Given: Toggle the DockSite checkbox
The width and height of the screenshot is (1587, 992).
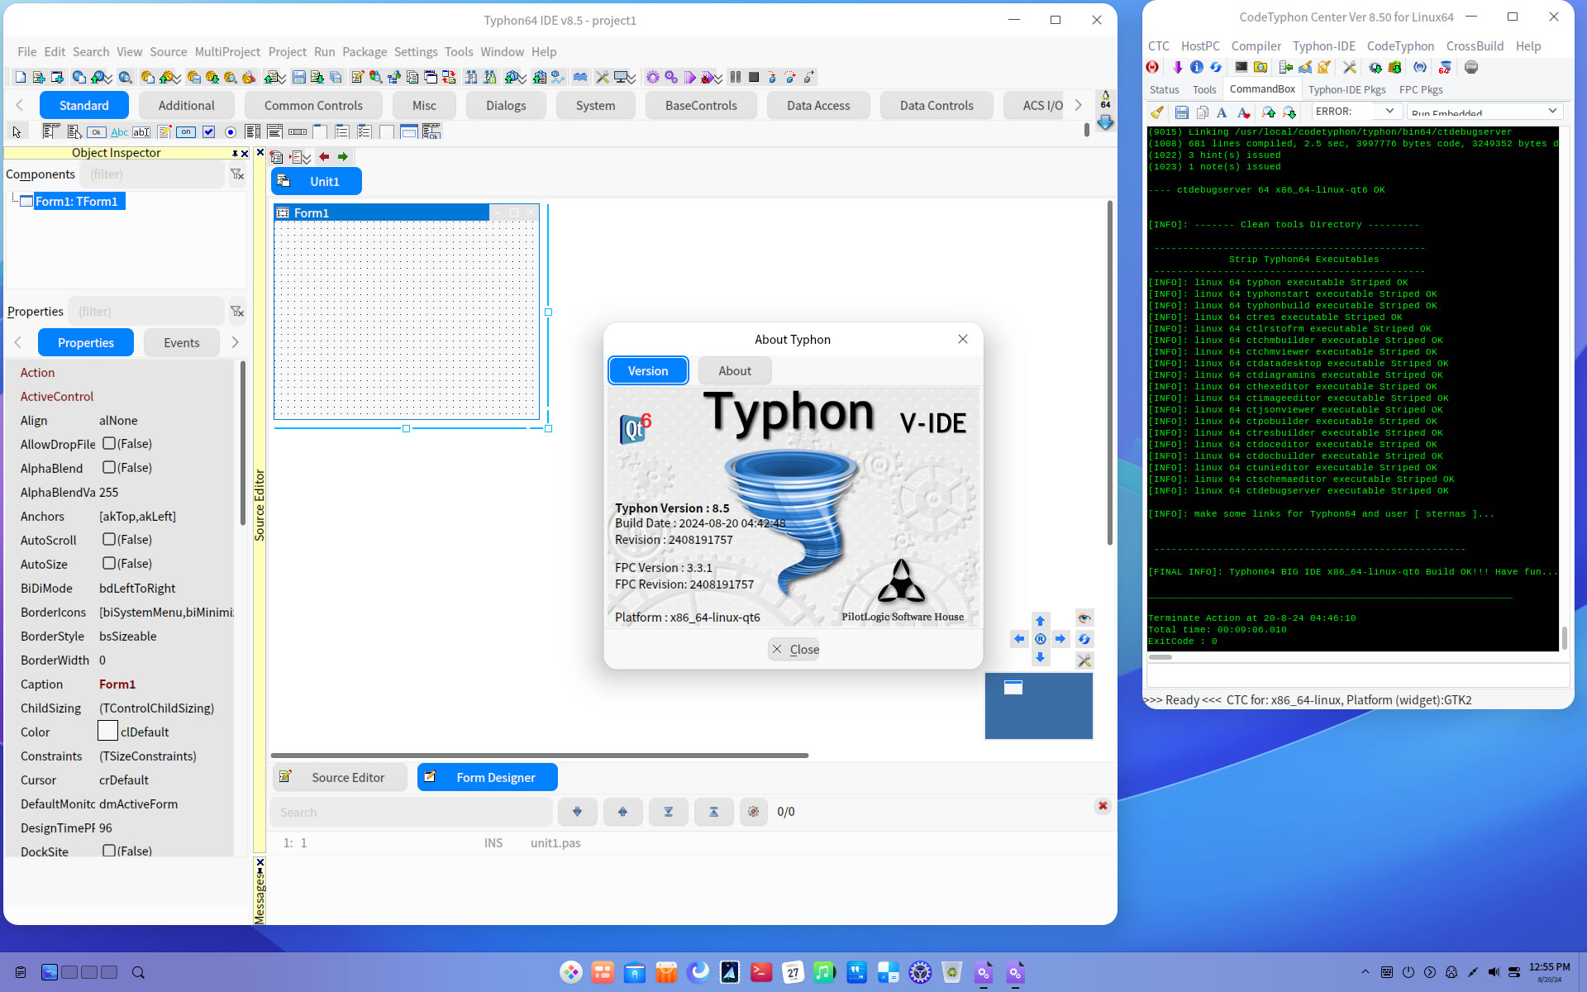Looking at the screenshot, I should pos(109,850).
